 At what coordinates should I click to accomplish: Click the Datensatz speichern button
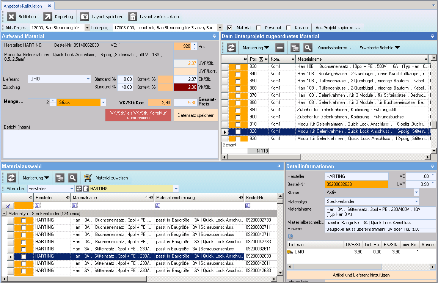[x=196, y=115]
